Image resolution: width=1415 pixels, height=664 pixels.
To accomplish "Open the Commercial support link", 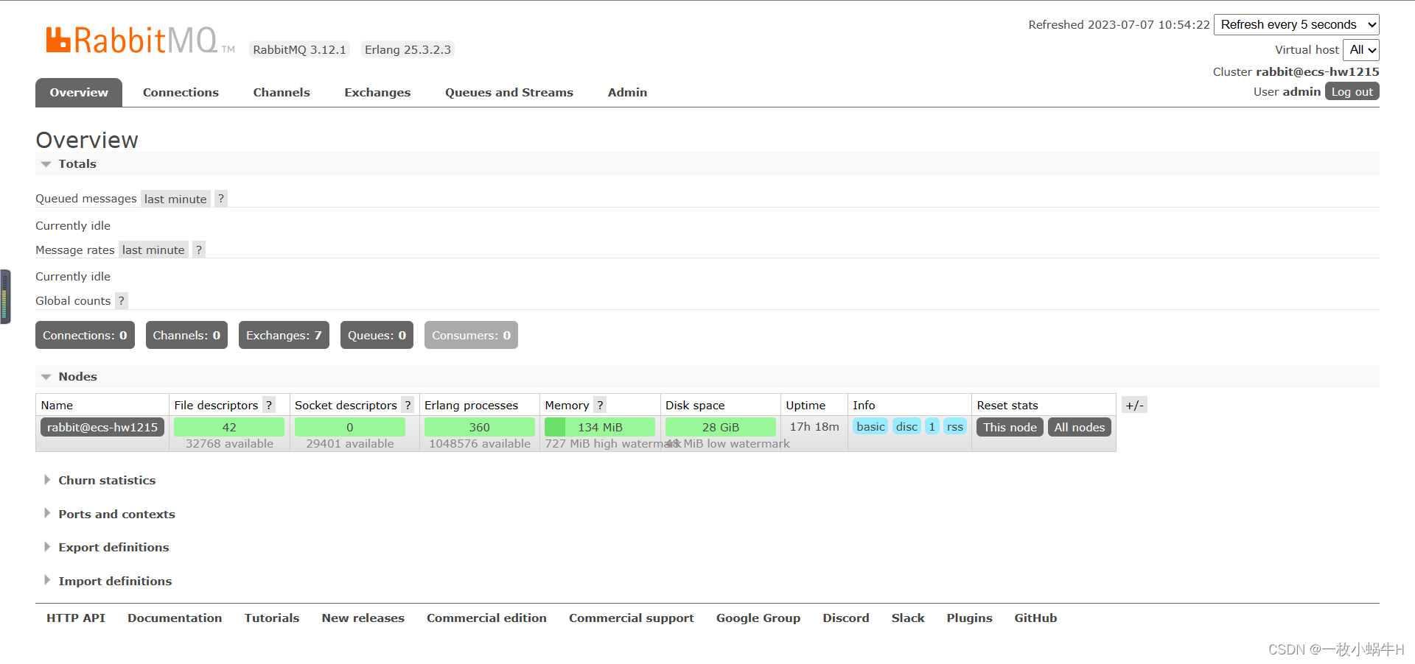I will point(632,618).
